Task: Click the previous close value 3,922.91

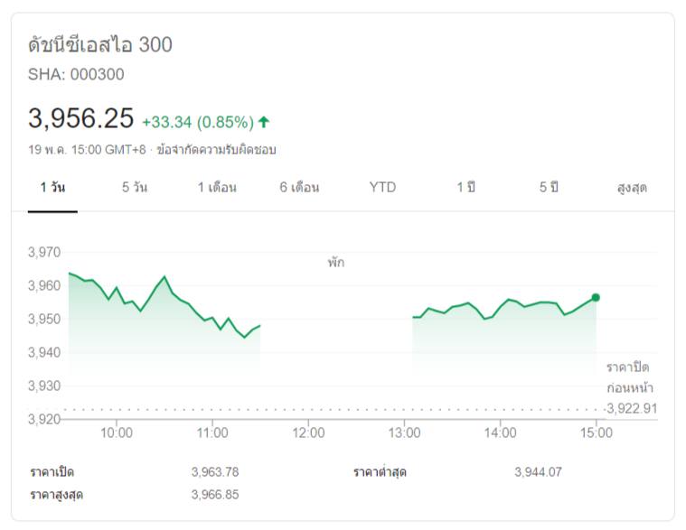Action: click(x=633, y=408)
